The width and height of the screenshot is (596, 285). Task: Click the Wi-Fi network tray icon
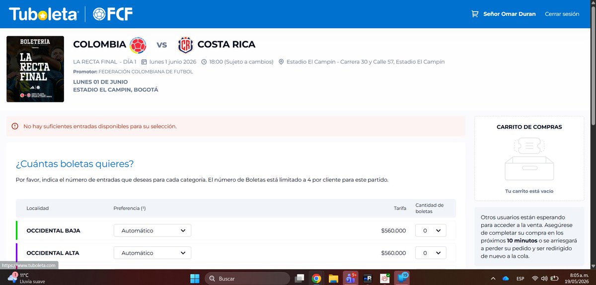535,279
